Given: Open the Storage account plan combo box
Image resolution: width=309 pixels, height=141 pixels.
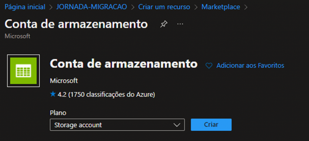Looking at the screenshot, I should [x=117, y=125].
